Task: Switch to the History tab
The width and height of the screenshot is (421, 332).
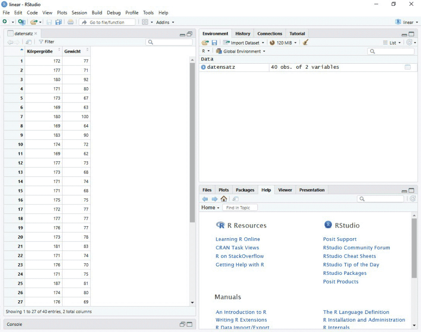Action: point(243,33)
